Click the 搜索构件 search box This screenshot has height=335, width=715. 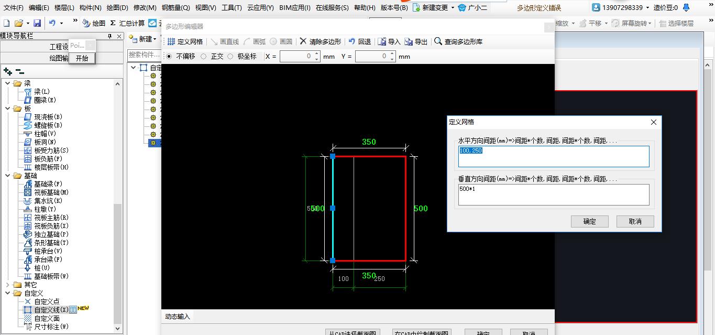144,55
